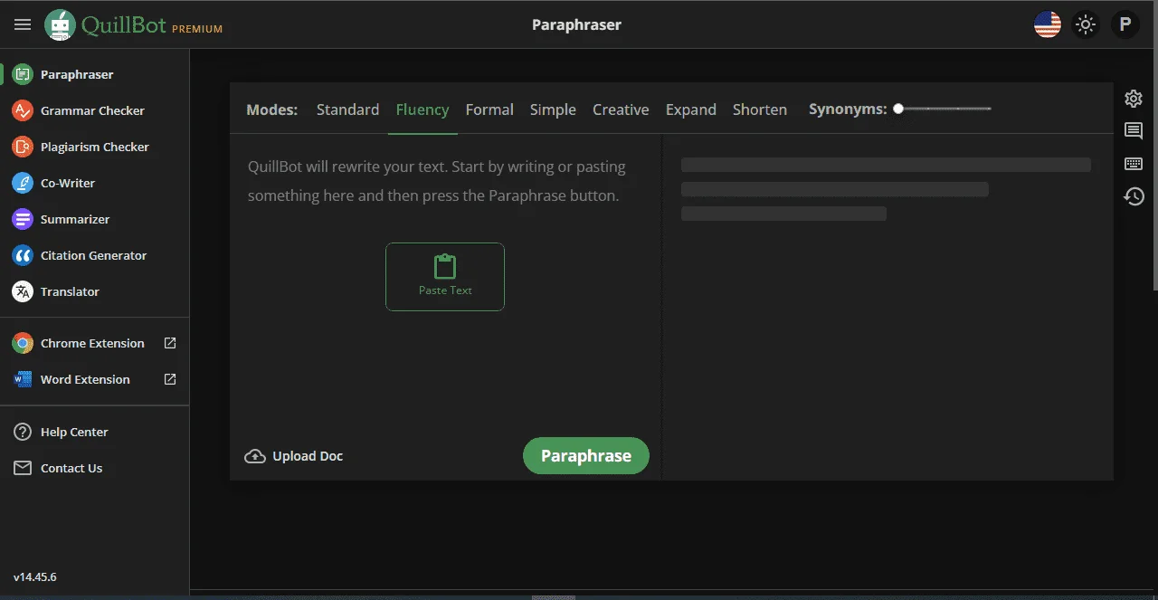Click the Summarizer icon
Image resolution: width=1158 pixels, height=600 pixels.
(x=23, y=219)
